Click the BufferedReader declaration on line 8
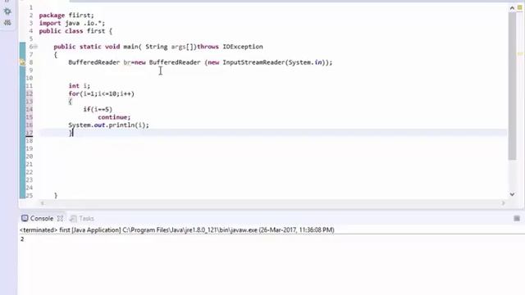Image resolution: width=525 pixels, height=295 pixels. coord(200,62)
